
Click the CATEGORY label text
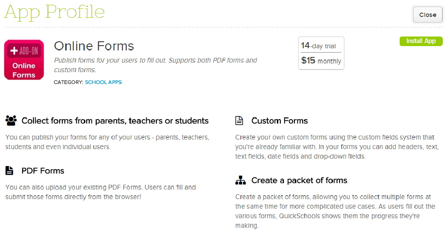pyautogui.click(x=68, y=82)
